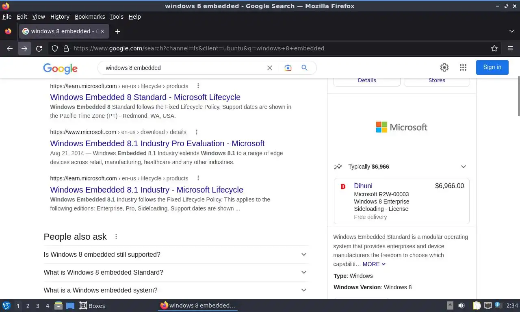Viewport: 520px width, 312px height.
Task: Click the browser forward arrow
Action: point(24,48)
